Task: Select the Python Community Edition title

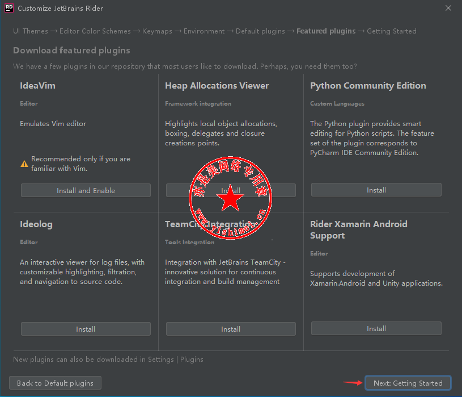Action: pos(368,86)
